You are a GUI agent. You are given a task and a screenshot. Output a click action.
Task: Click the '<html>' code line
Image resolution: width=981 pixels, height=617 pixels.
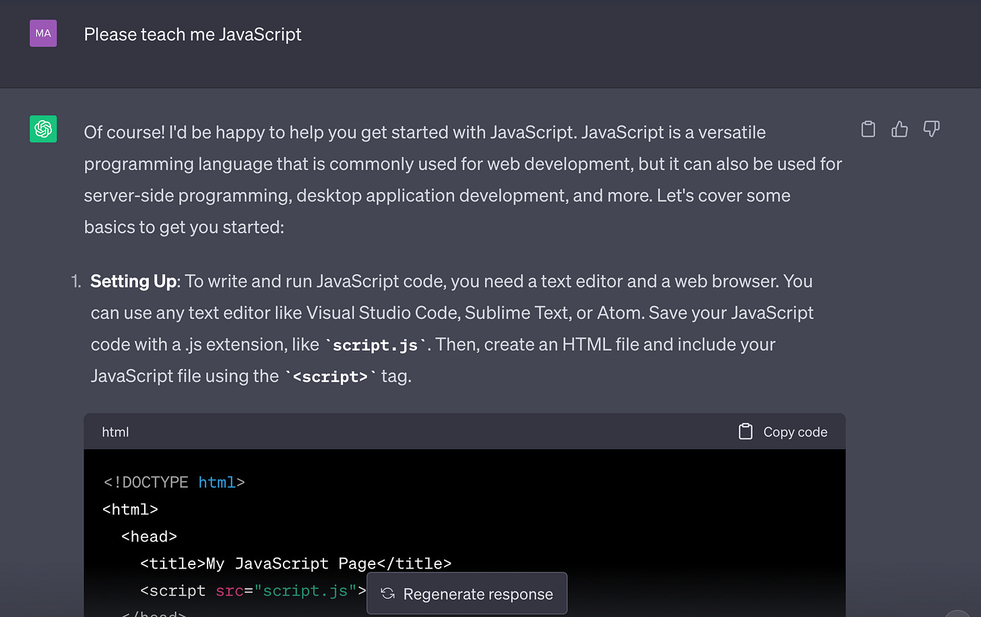pos(130,509)
